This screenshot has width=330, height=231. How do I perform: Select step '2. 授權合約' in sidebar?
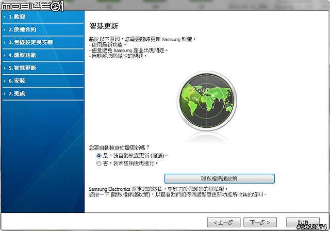point(43,29)
